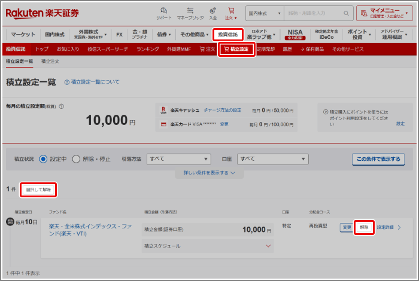Open the 設定詳細 link
The width and height of the screenshot is (419, 281).
[x=389, y=227]
